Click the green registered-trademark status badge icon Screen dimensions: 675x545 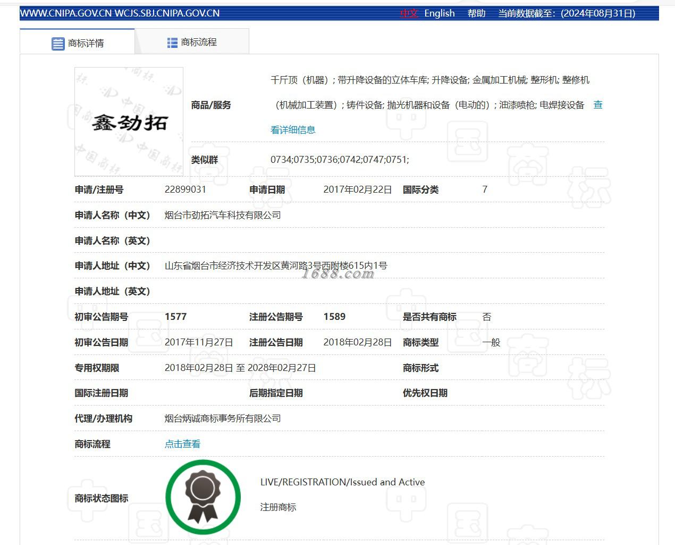click(203, 497)
